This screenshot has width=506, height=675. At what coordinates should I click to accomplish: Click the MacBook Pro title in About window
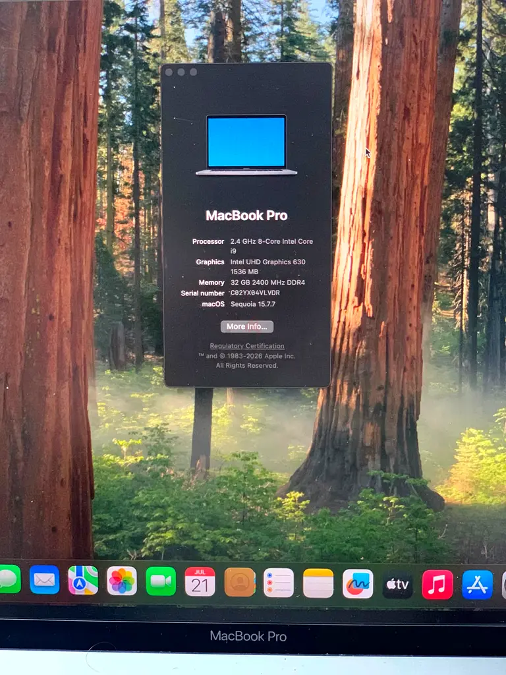(246, 216)
